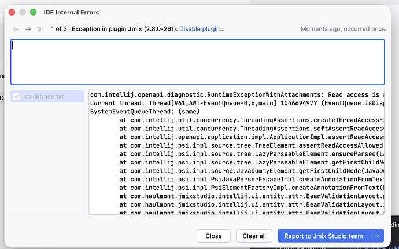The image size is (399, 249).
Task: Click the Clear all button
Action: tap(254, 236)
